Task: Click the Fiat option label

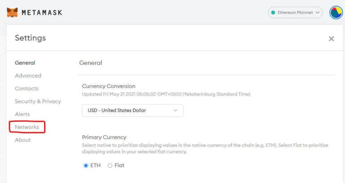Action: point(119,166)
